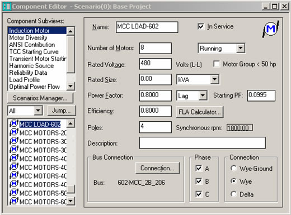Click the Starting PF field
This screenshot has width=291, height=215.
point(261,95)
